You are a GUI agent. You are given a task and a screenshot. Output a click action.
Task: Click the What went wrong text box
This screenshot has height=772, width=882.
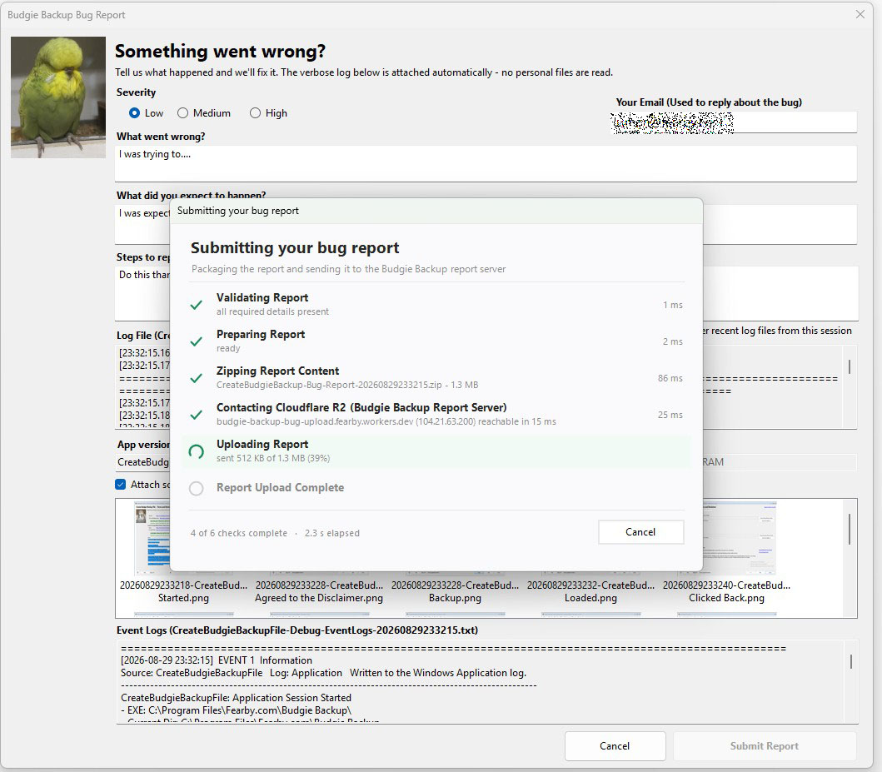486,163
